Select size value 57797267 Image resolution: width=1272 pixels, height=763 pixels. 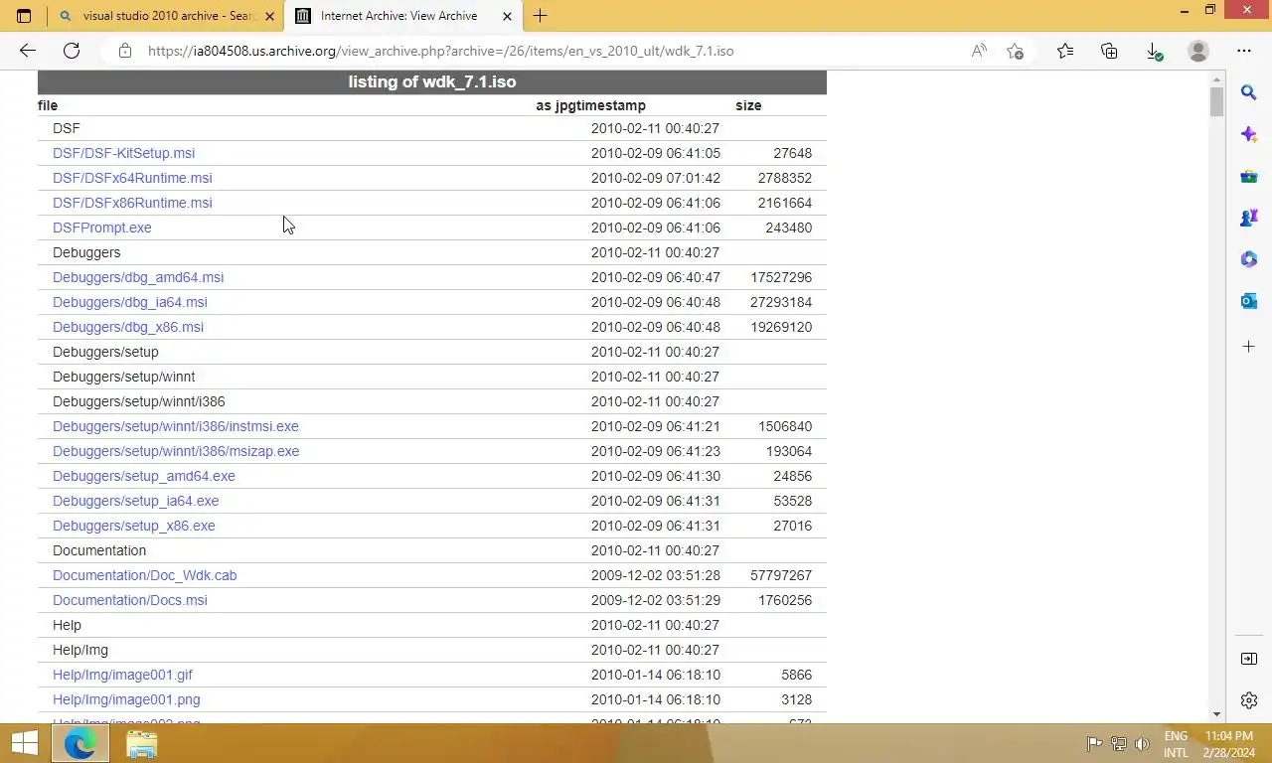pos(781,575)
